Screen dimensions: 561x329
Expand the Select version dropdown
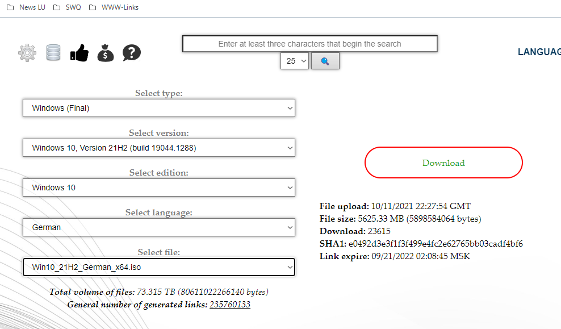159,148
